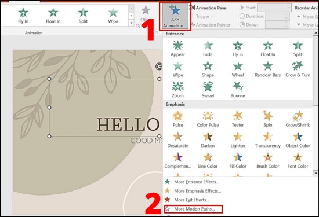Screen dimensions: 319x217
Task: Pick the Swivel entrance effect
Action: coord(208,90)
